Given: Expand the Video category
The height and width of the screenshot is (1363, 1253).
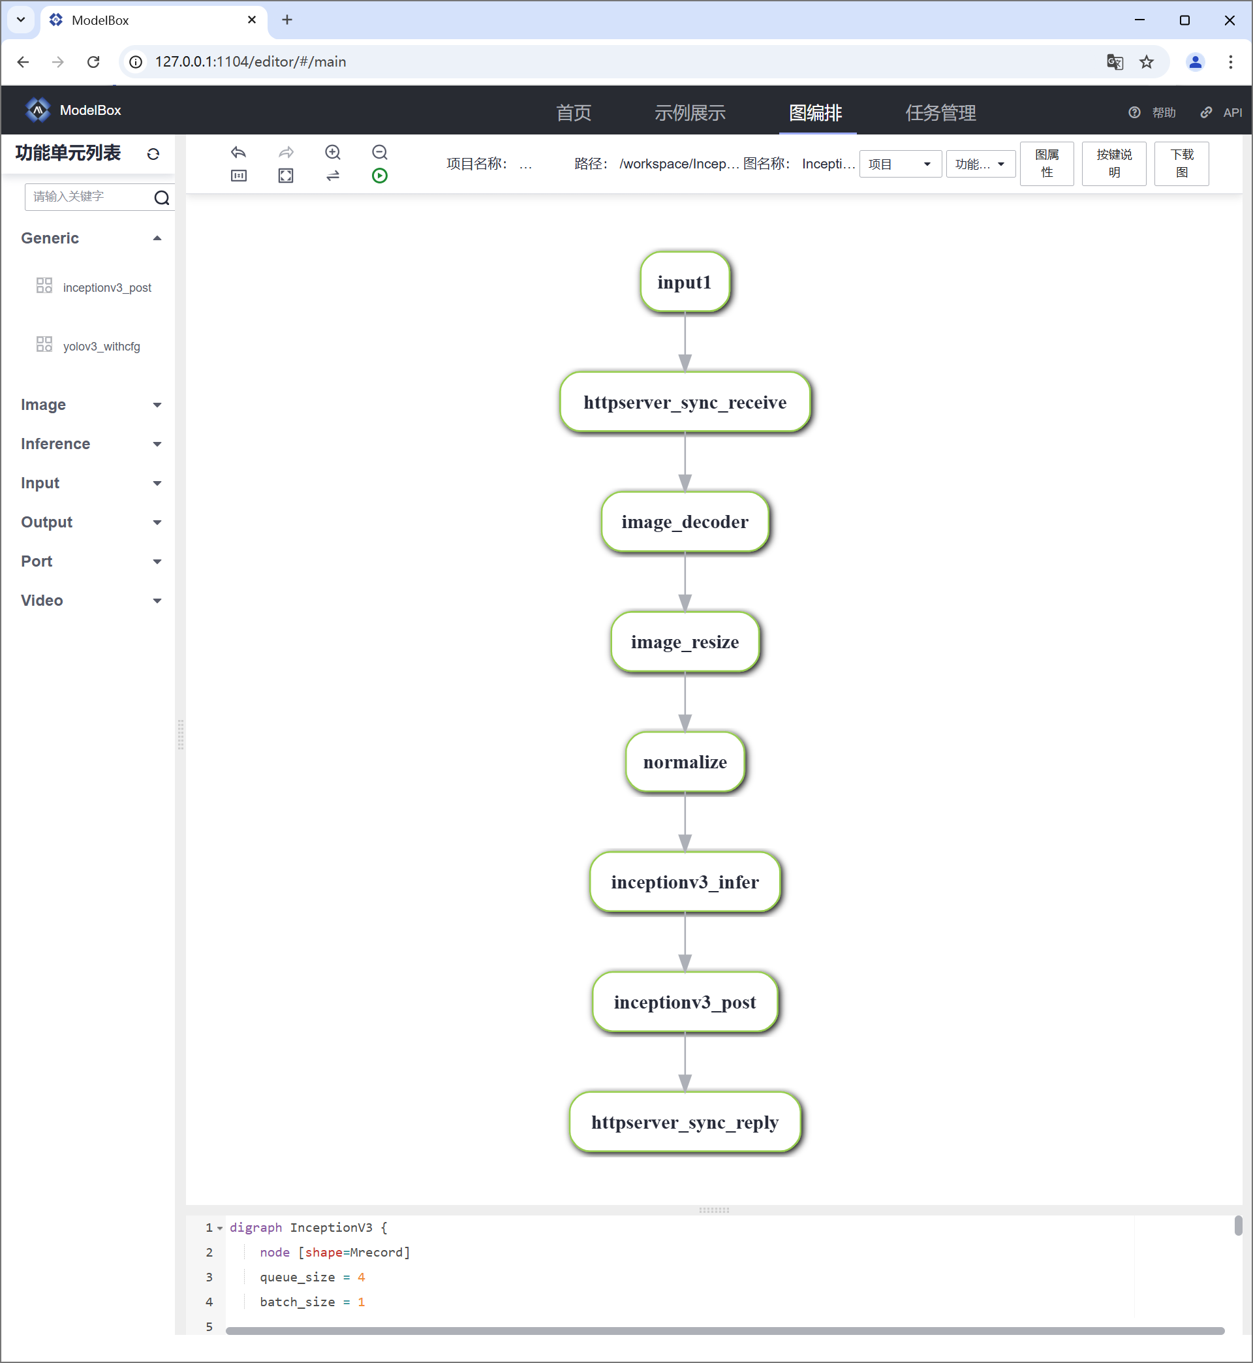Looking at the screenshot, I should pyautogui.click(x=157, y=601).
